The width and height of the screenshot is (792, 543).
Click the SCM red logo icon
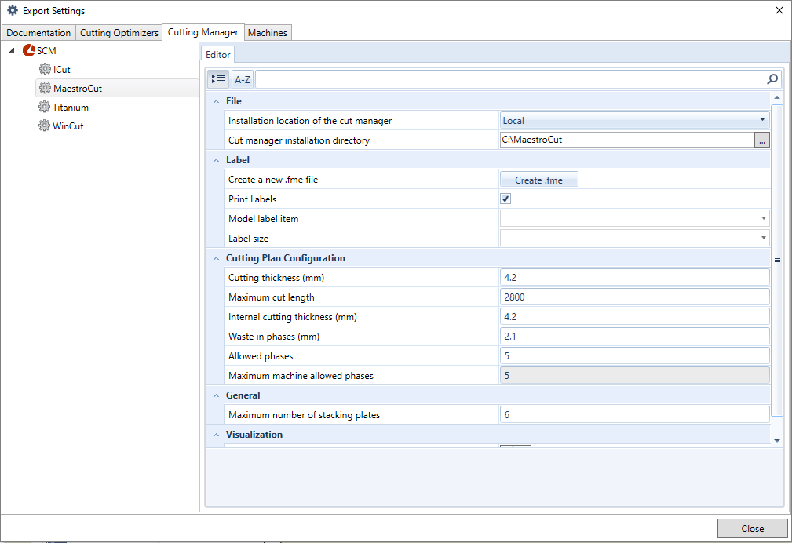point(29,51)
